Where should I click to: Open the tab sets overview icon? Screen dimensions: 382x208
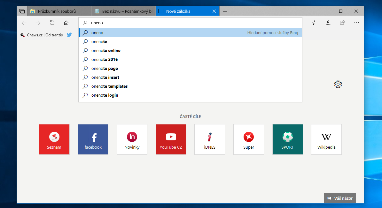pyautogui.click(x=22, y=11)
